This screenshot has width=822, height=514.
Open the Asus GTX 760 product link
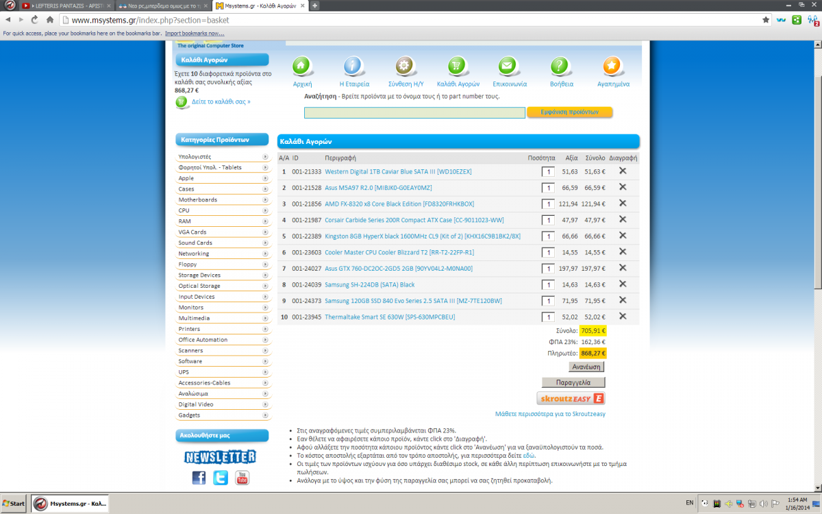pos(399,269)
